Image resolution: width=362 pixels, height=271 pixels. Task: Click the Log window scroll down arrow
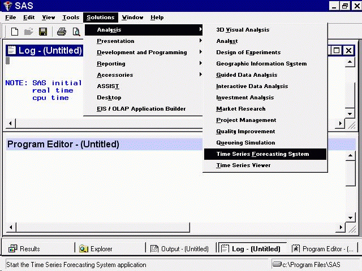(350, 113)
